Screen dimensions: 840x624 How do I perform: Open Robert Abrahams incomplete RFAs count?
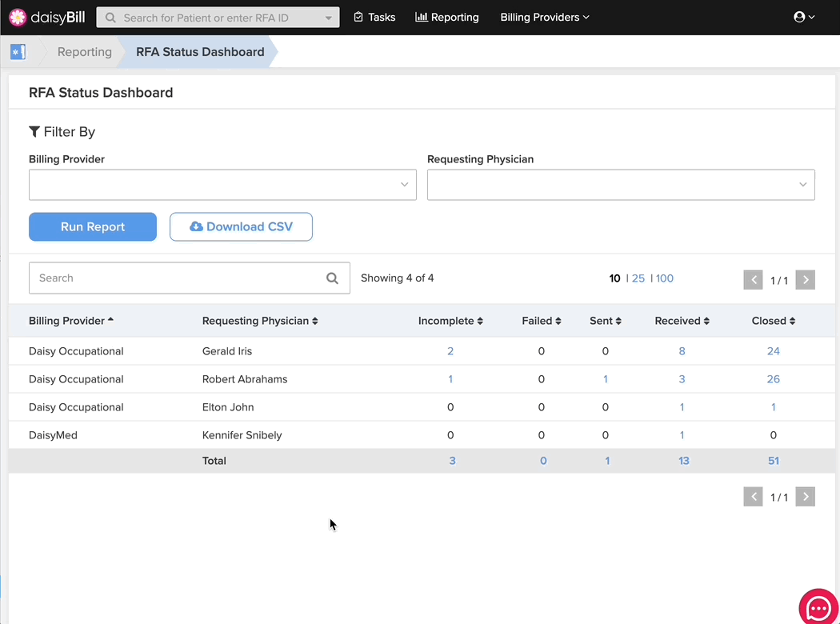click(450, 379)
